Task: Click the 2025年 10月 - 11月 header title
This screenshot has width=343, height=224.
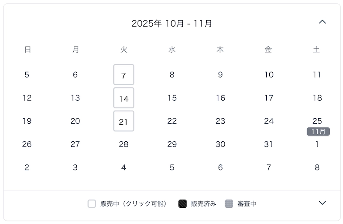Action: coord(171,24)
